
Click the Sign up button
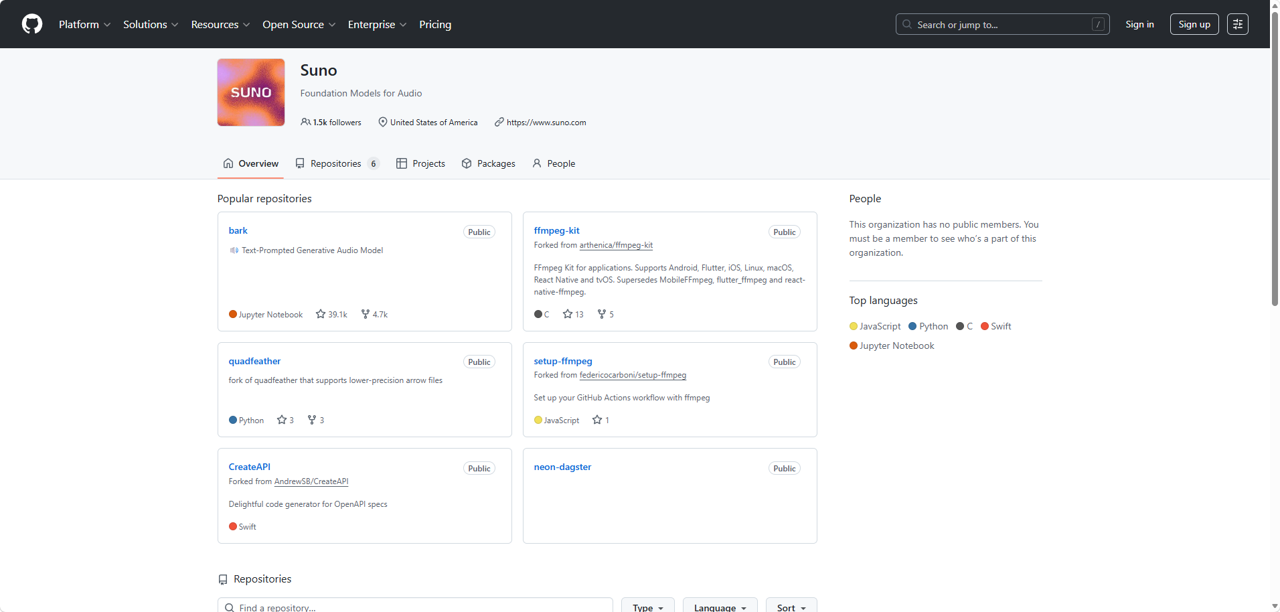[1194, 24]
